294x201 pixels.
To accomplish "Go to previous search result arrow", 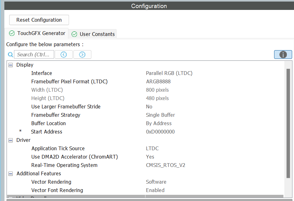I will pos(64,55).
